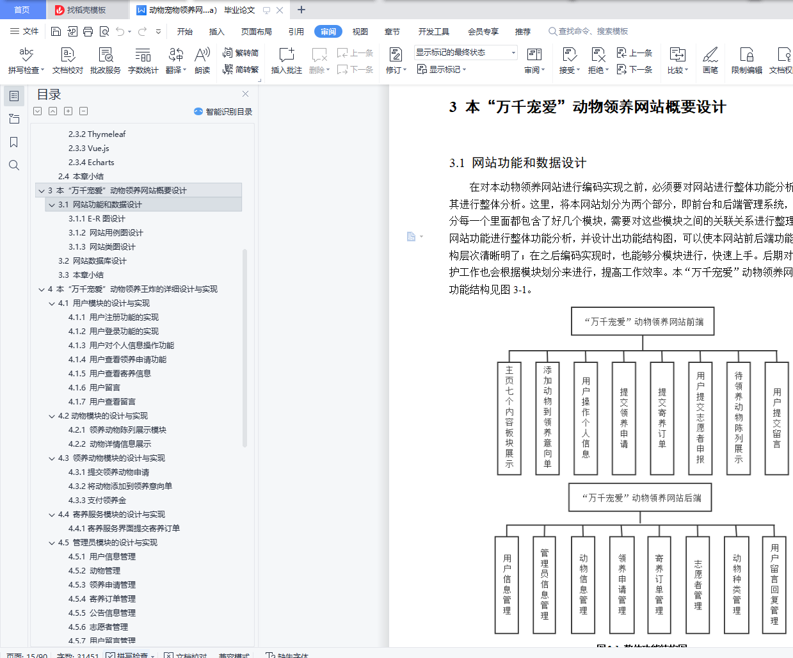Convert text with 繁转简
This screenshot has width=793, height=658.
(241, 52)
